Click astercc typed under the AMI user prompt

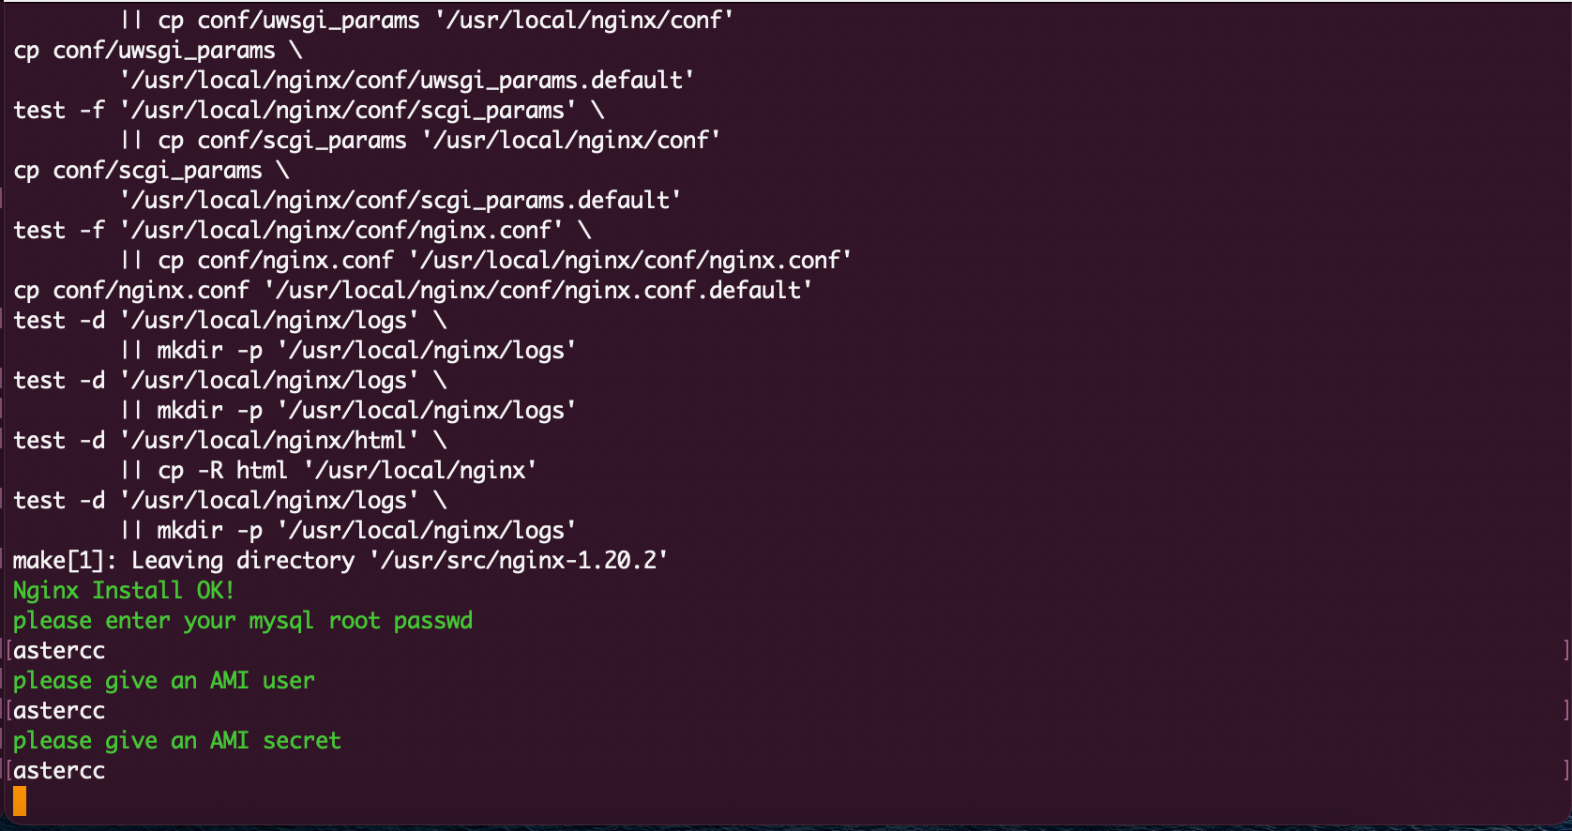(x=59, y=711)
